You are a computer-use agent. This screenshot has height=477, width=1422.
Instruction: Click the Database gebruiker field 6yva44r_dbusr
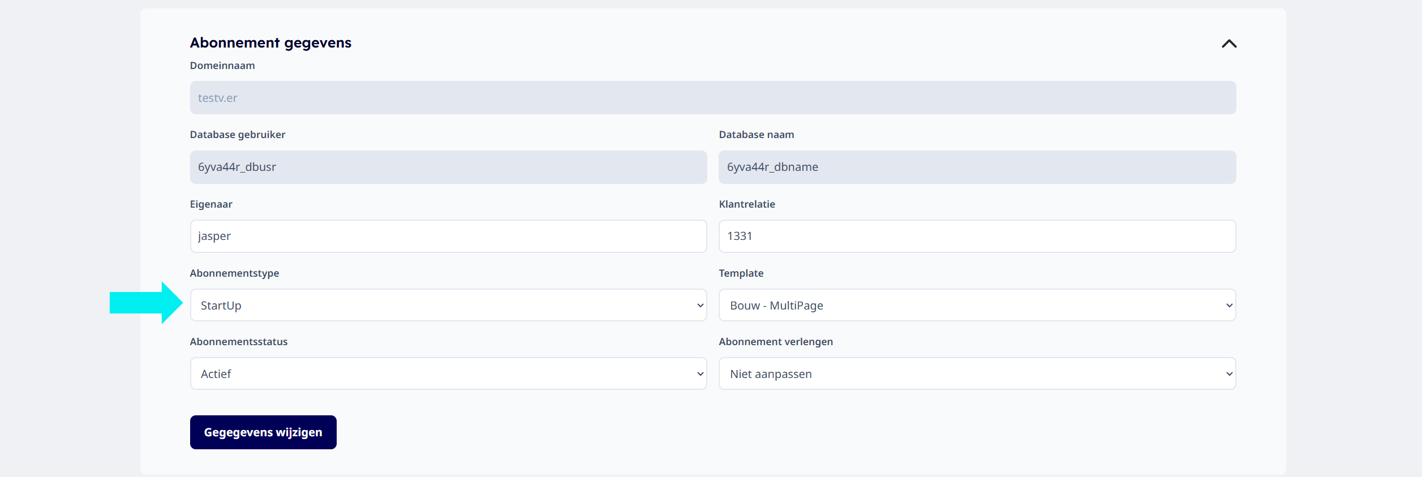click(x=448, y=167)
